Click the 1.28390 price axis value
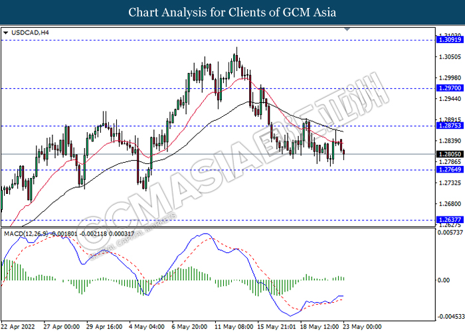This screenshot has width=465, height=332. [450, 141]
